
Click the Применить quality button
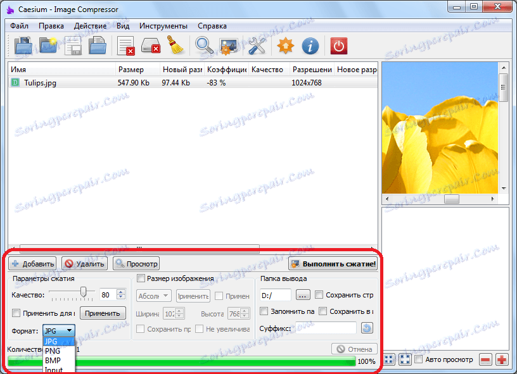(103, 313)
